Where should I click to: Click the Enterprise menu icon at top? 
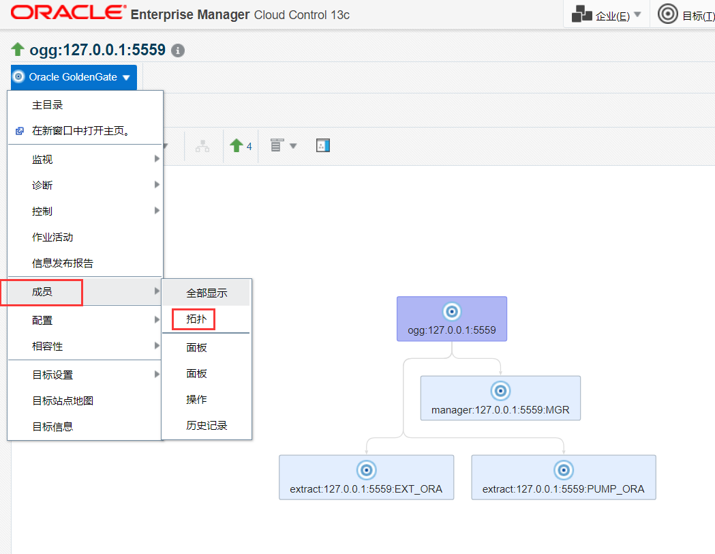[582, 14]
